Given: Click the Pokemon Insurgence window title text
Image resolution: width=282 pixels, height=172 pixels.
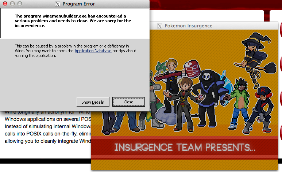Looking at the screenshot, I should [189, 26].
